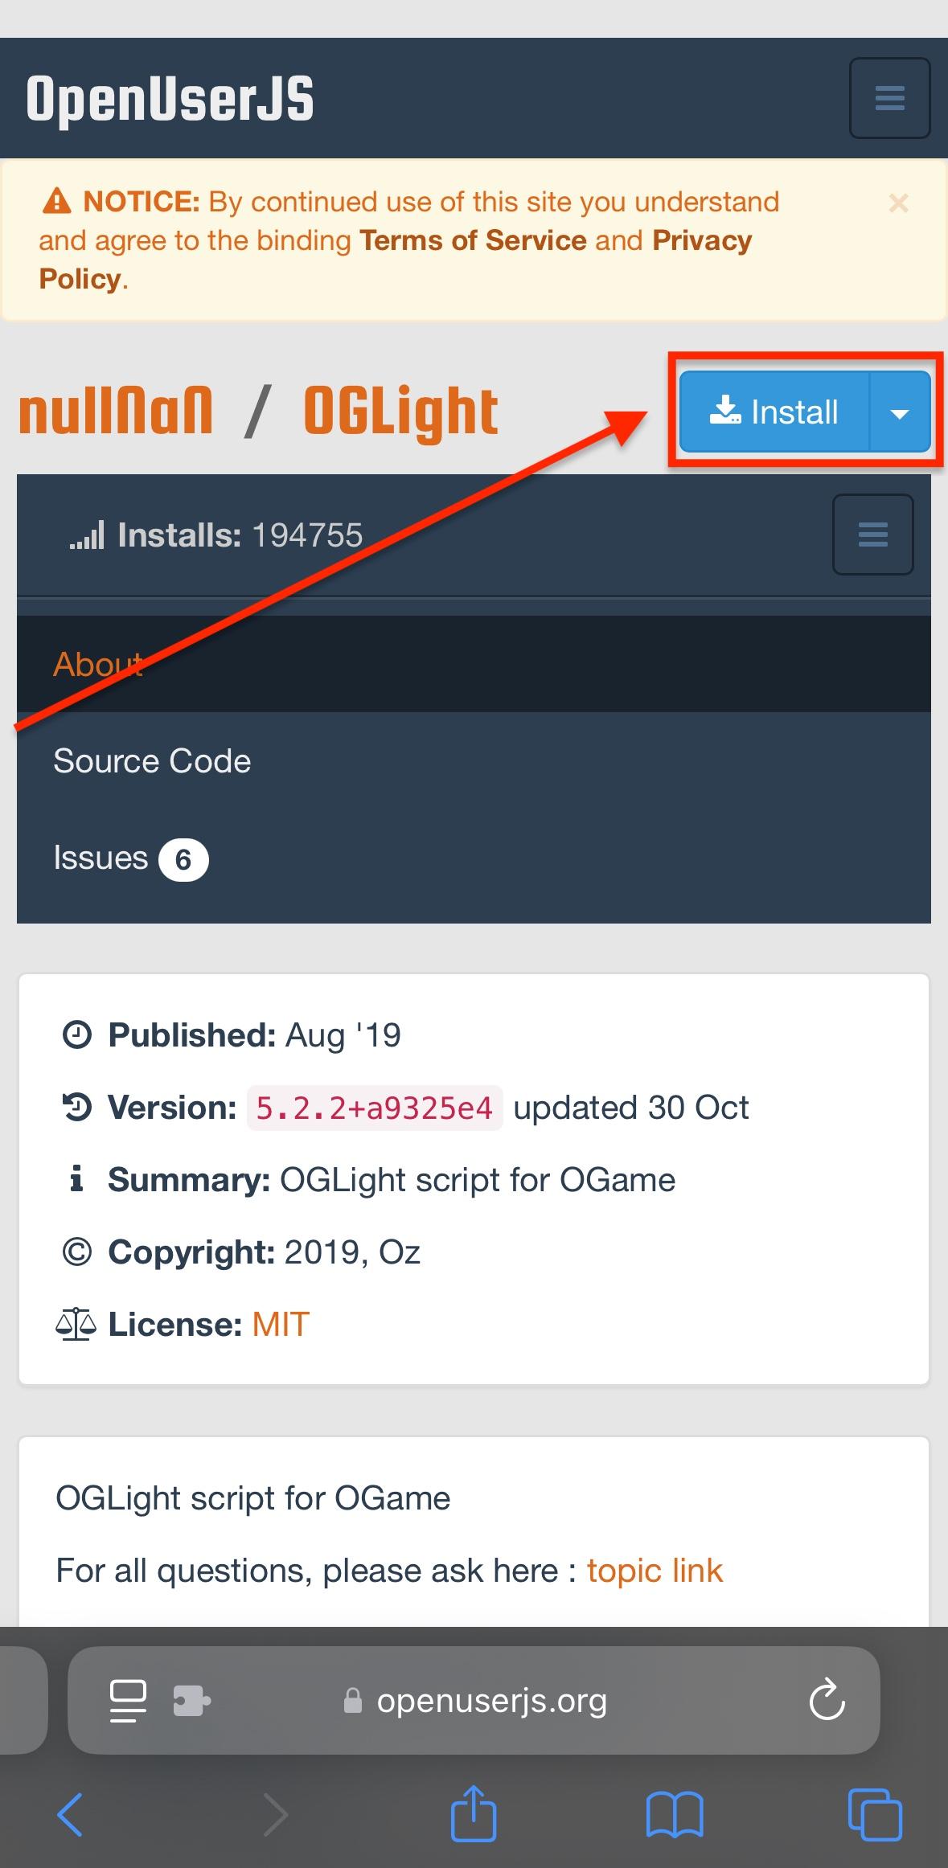Open the MIT license link

click(281, 1324)
